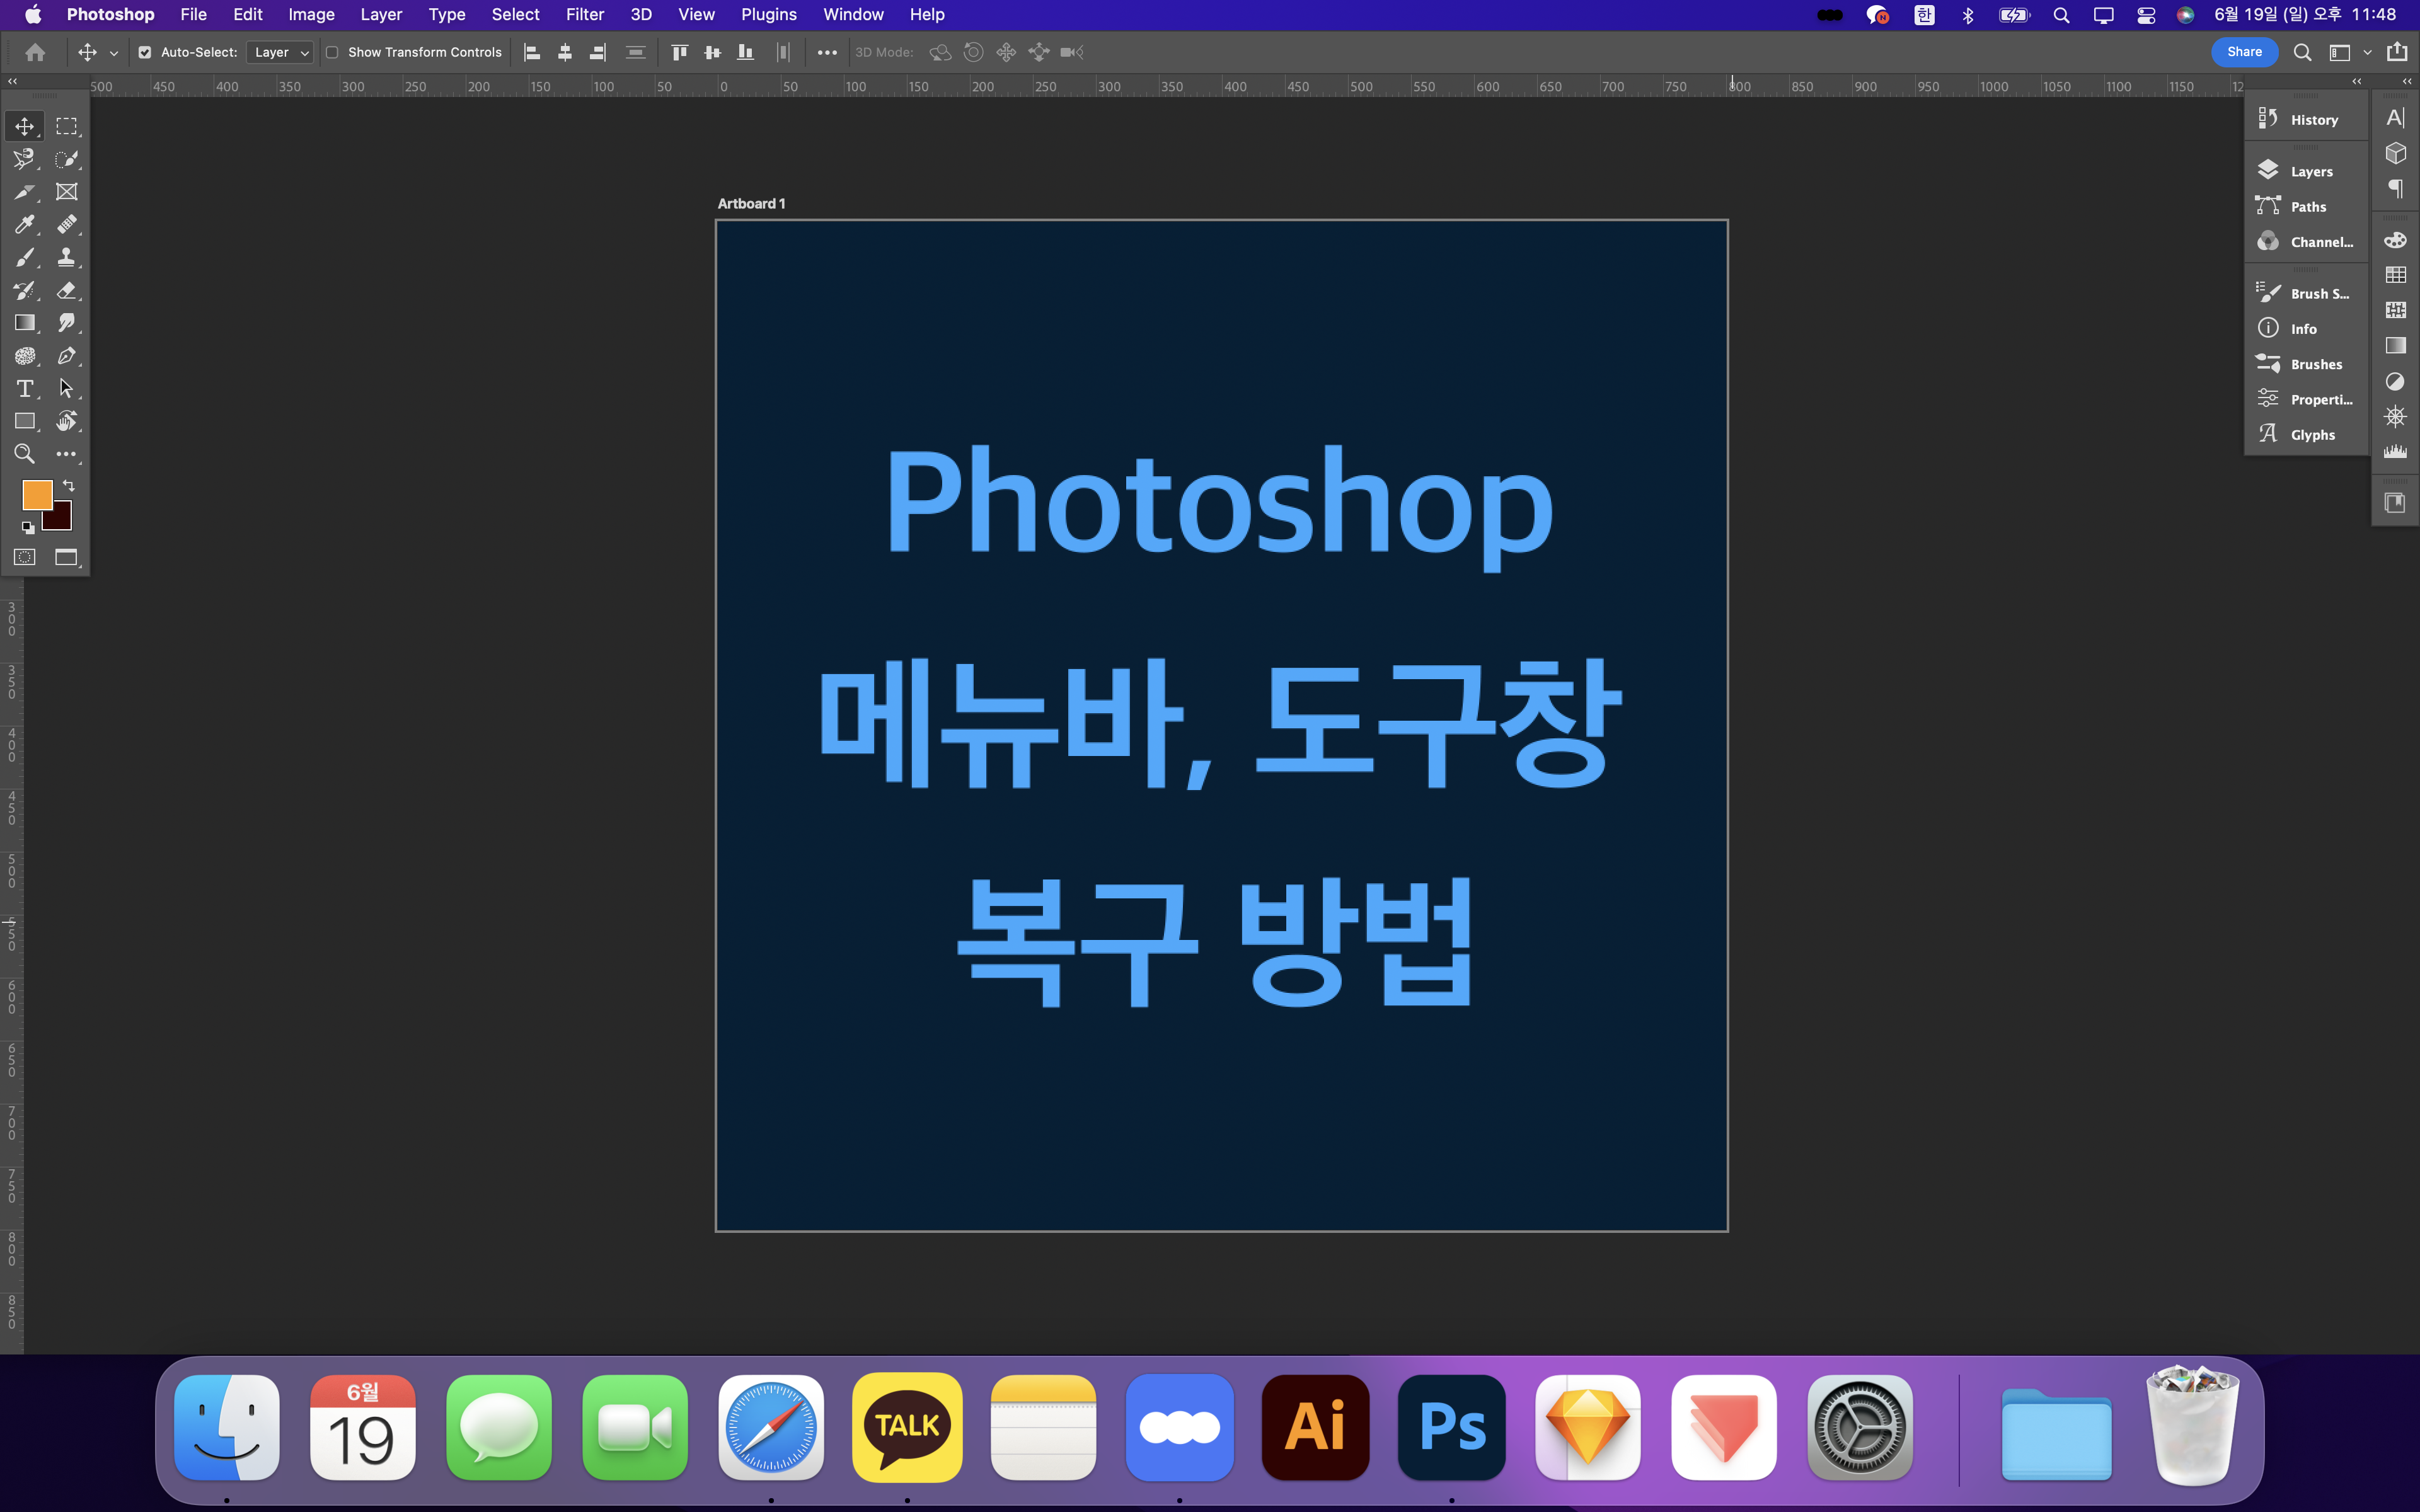Select the Rectangular Marquee tool
This screenshot has height=1512, width=2420.
pyautogui.click(x=66, y=126)
